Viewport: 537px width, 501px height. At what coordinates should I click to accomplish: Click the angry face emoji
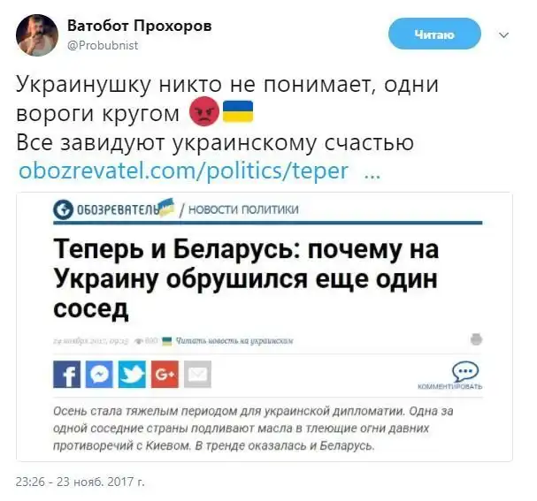[204, 111]
